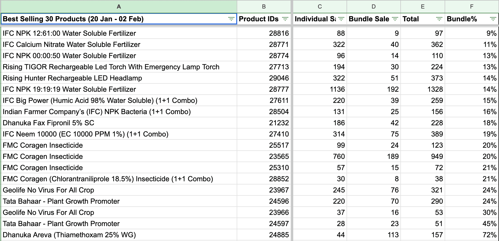Viewport: 499px width, 241px height.
Task: Click product ID 28771
Action: point(264,45)
